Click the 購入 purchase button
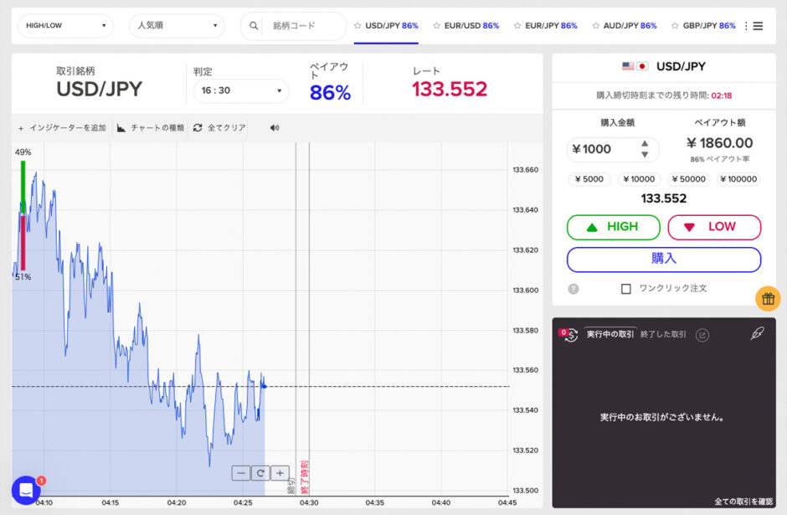 pyautogui.click(x=663, y=259)
